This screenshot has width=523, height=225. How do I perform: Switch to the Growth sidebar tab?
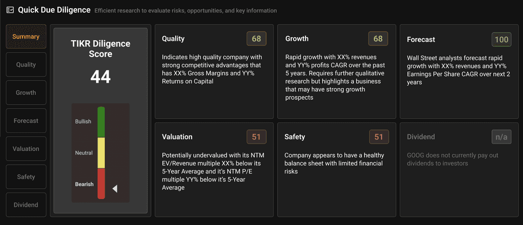pyautogui.click(x=26, y=93)
